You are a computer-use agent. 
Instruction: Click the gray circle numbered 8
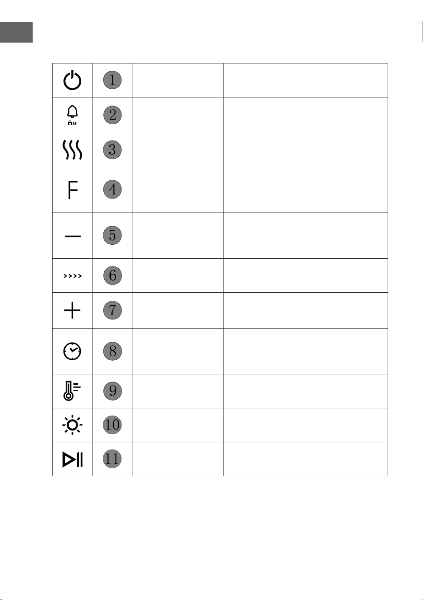pyautogui.click(x=112, y=351)
